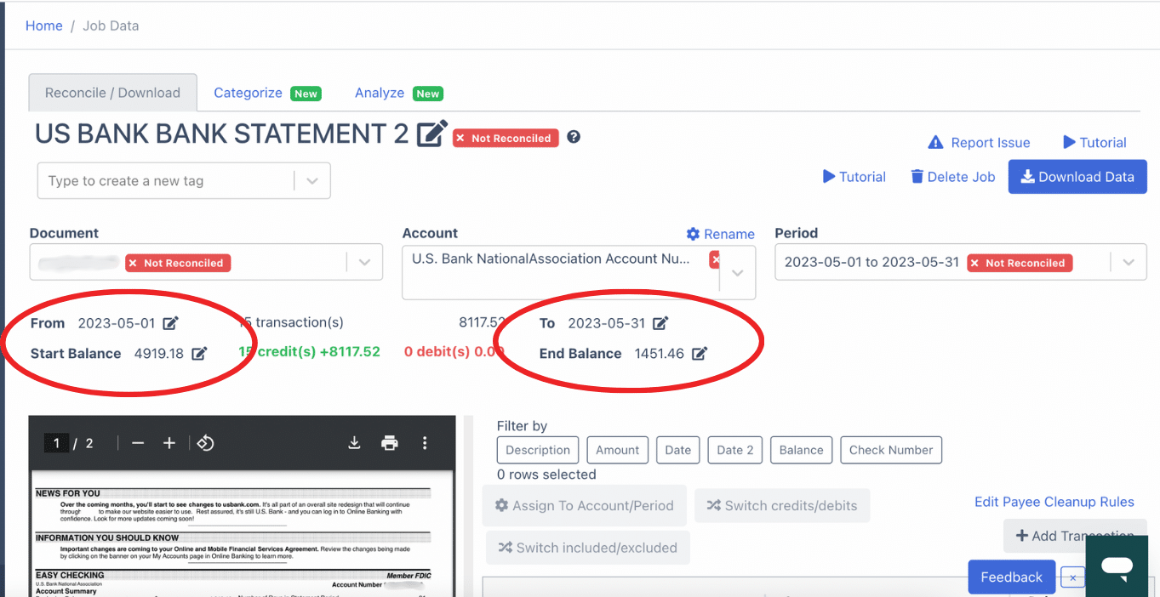Expand the Document dropdown
Image resolution: width=1160 pixels, height=597 pixels.
click(x=364, y=263)
